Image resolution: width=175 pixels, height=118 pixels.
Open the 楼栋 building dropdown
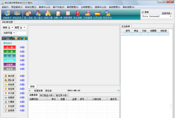pos(12,28)
